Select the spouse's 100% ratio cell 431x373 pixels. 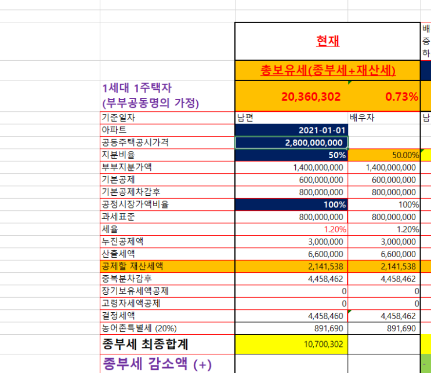pyautogui.click(x=384, y=204)
